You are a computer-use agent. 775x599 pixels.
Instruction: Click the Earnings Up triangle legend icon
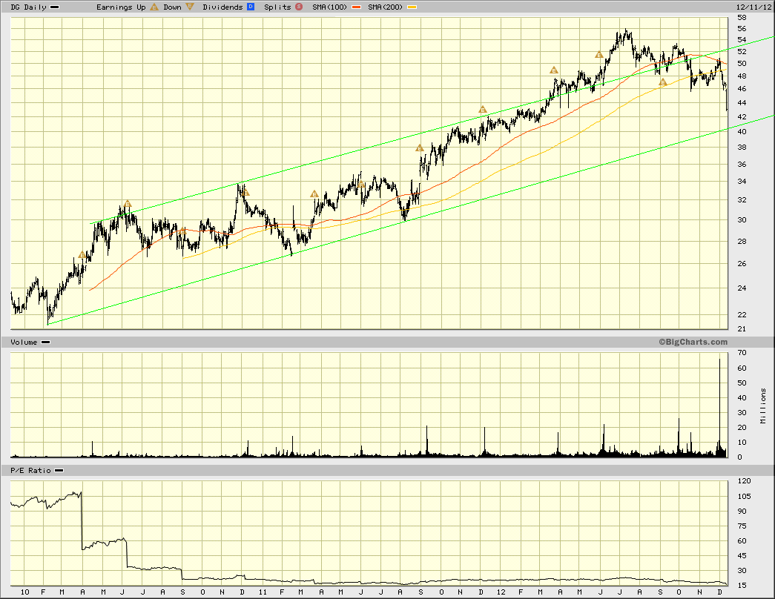coord(154,7)
